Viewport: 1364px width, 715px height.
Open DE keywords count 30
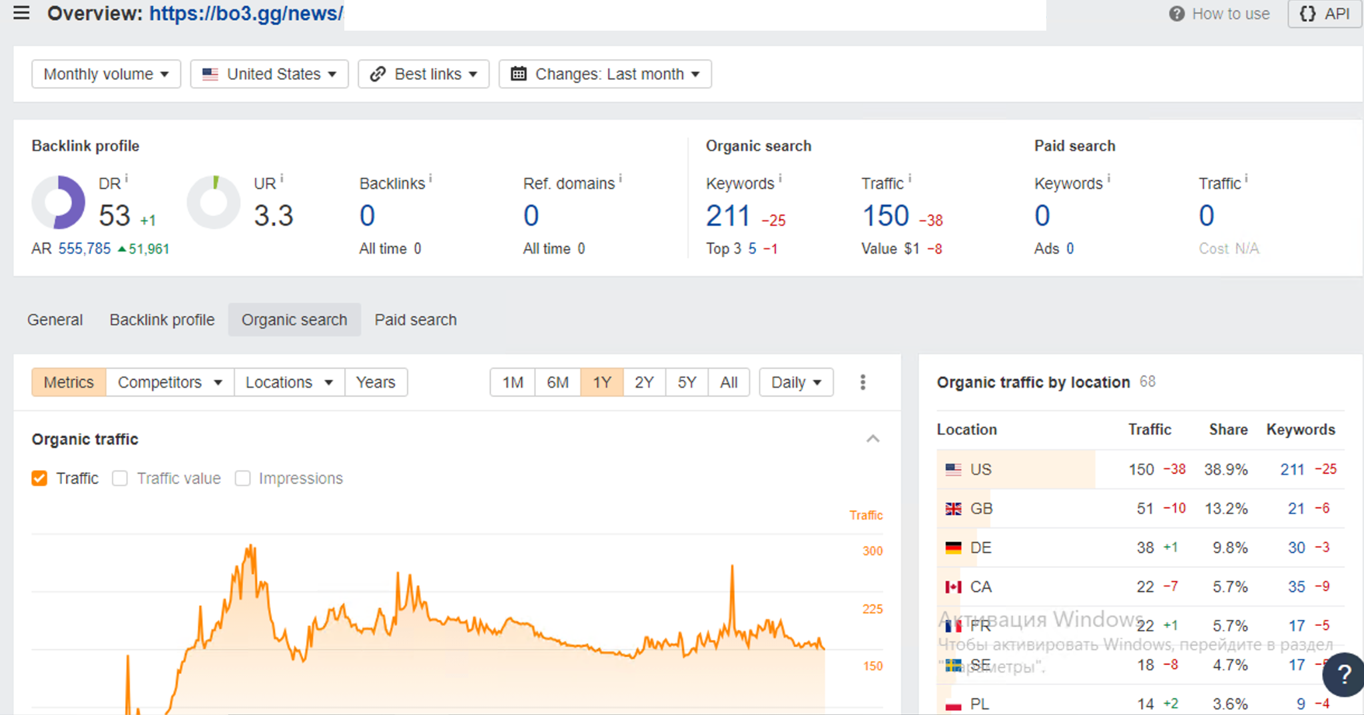[1296, 548]
